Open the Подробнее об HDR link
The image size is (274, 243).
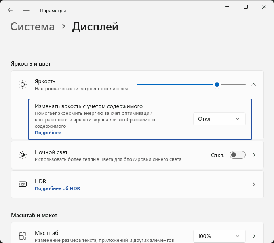point(57,188)
